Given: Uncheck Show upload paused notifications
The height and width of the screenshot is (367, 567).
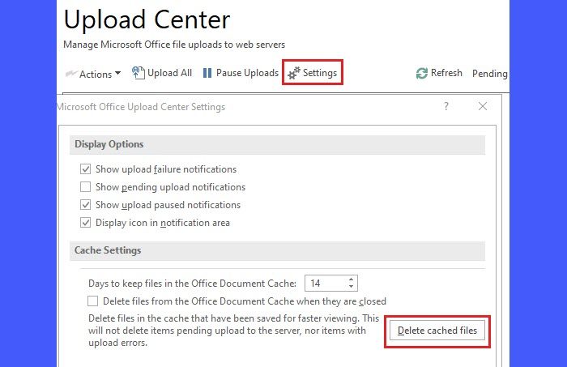Looking at the screenshot, I should (x=86, y=205).
